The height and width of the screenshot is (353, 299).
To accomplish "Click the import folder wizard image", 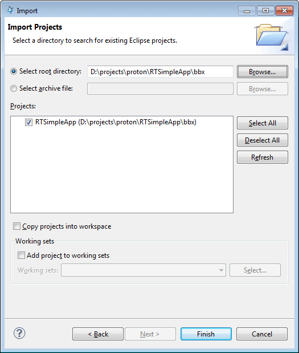I will (x=272, y=37).
